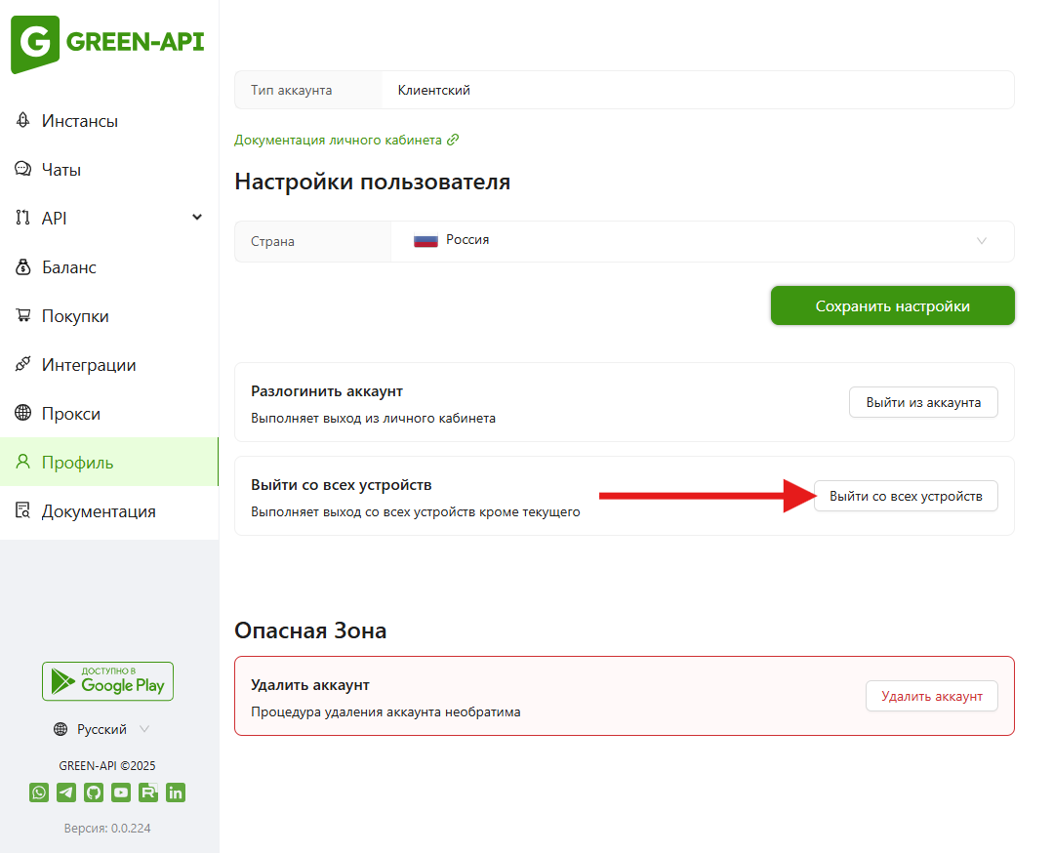This screenshot has width=1053, height=853.
Task: Click the link icon beside the documentation link
Action: [x=453, y=140]
